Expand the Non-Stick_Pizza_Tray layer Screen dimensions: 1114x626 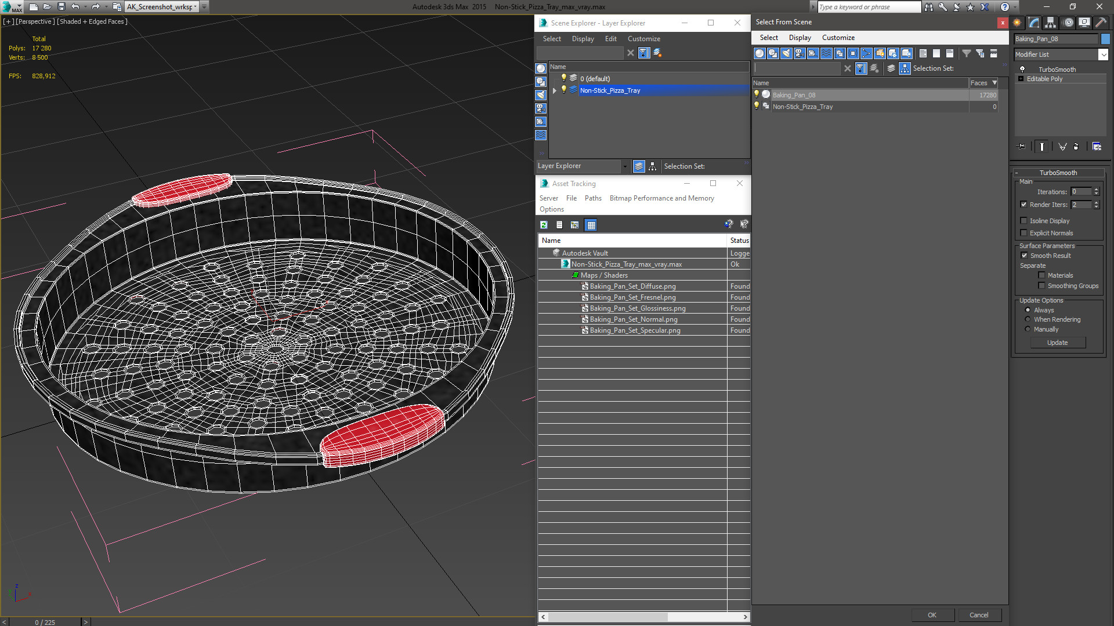pos(555,90)
